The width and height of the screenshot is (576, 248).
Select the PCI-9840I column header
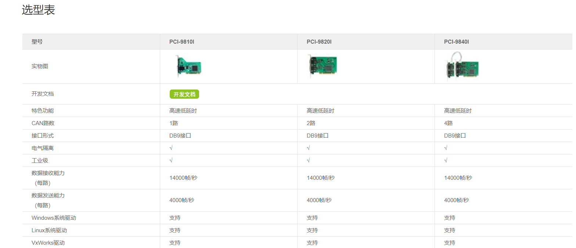pyautogui.click(x=456, y=42)
